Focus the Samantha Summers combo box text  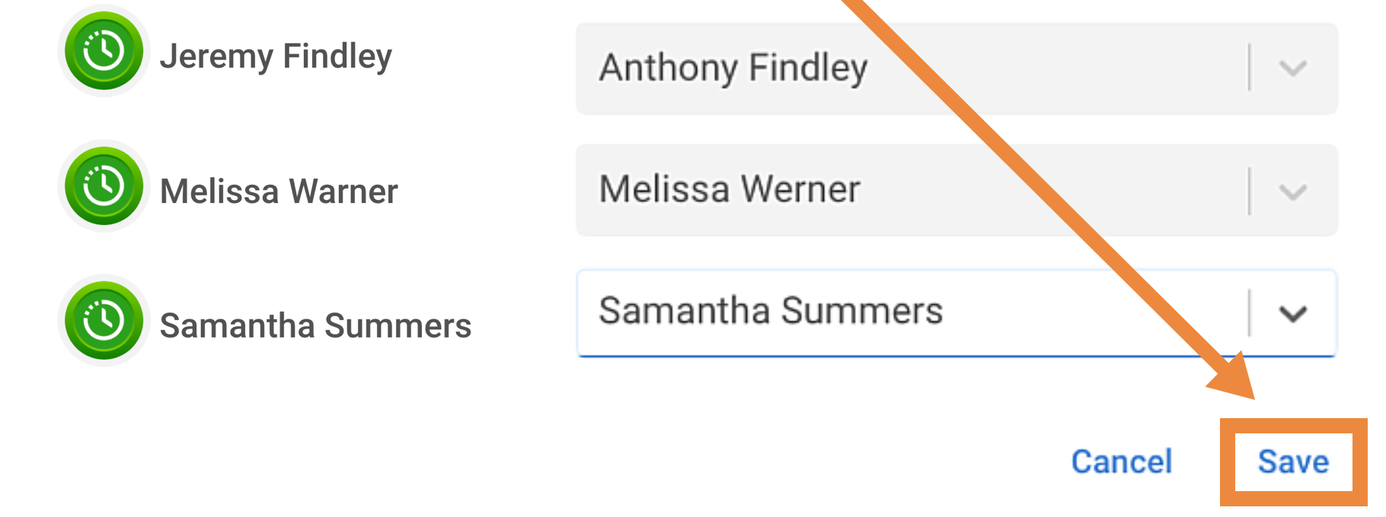point(771,311)
